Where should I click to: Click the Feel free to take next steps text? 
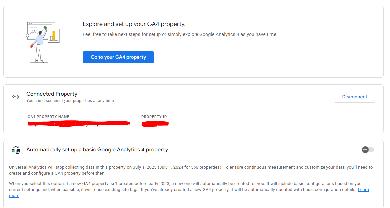tap(180, 34)
